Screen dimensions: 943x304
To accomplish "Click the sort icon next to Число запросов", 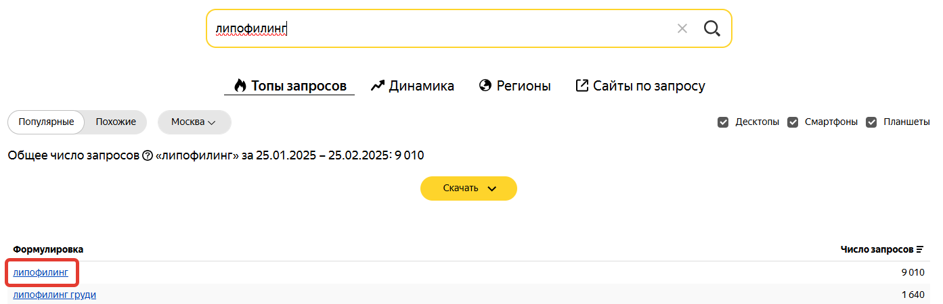I will (920, 249).
